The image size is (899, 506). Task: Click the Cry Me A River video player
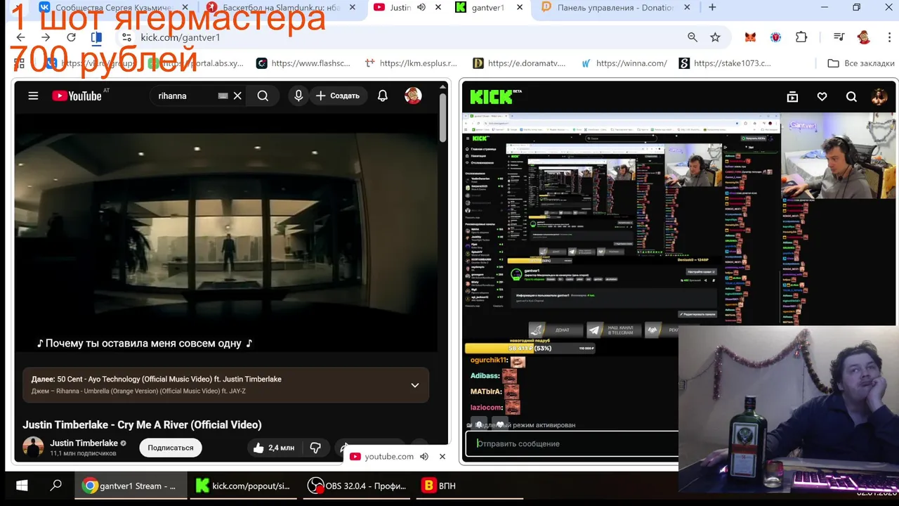point(225,233)
